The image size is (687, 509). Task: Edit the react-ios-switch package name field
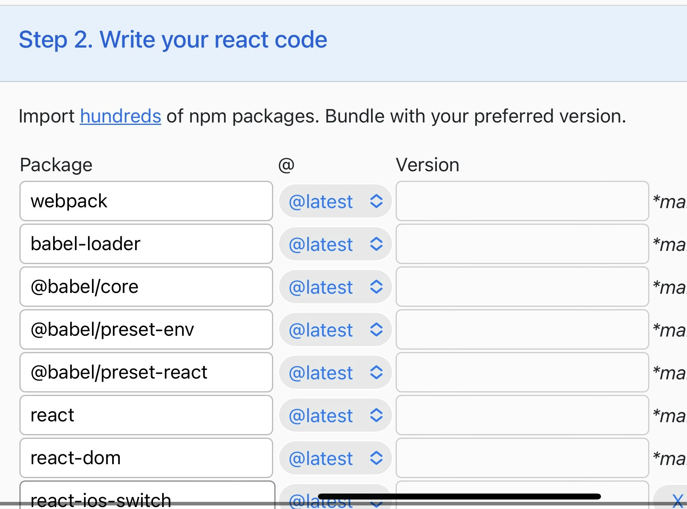[147, 495]
